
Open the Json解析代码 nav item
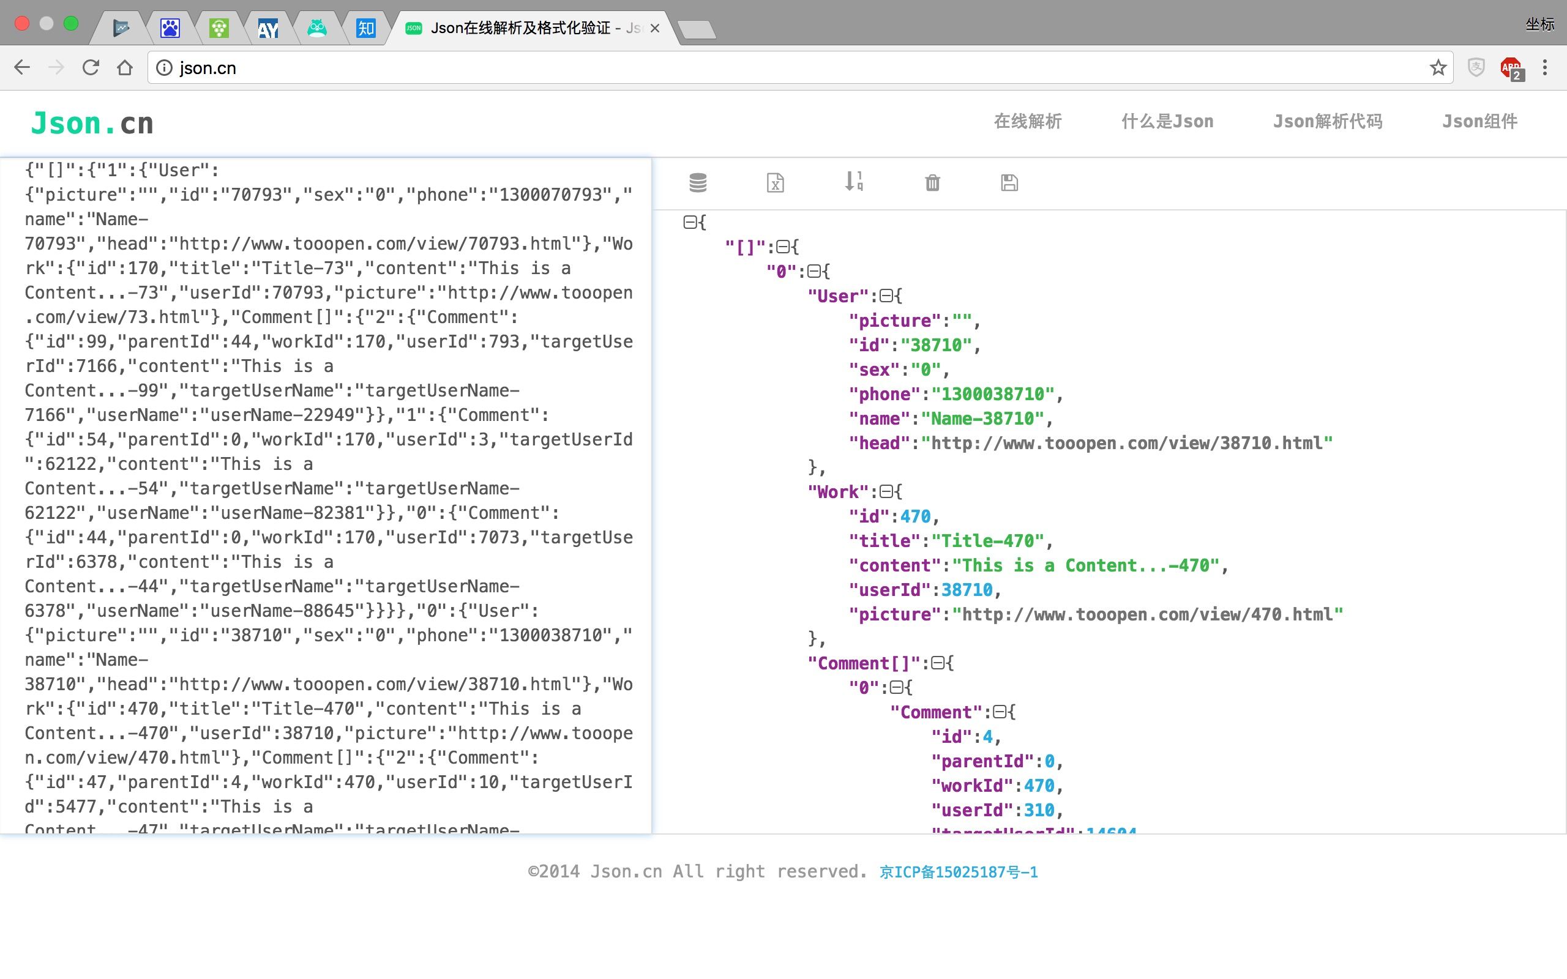tap(1328, 121)
